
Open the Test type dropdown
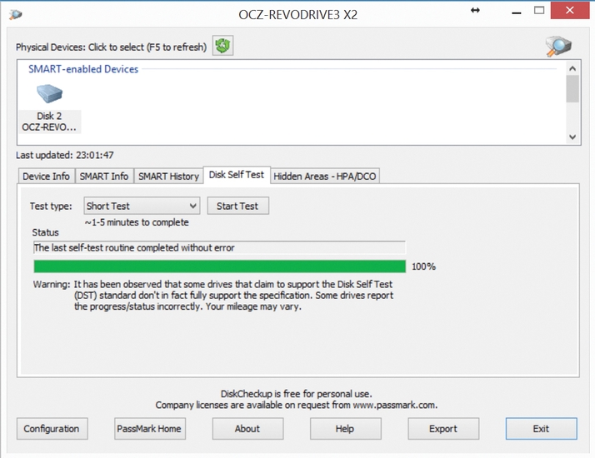142,206
